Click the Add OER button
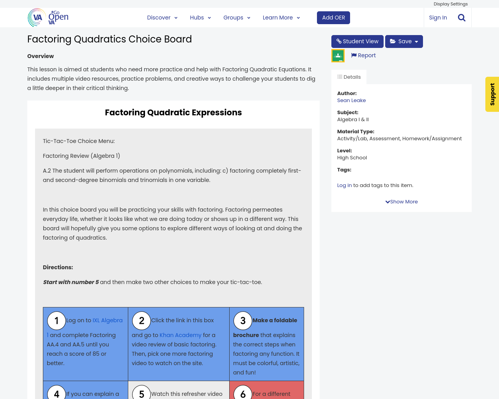Image resolution: width=499 pixels, height=399 pixels. click(333, 18)
